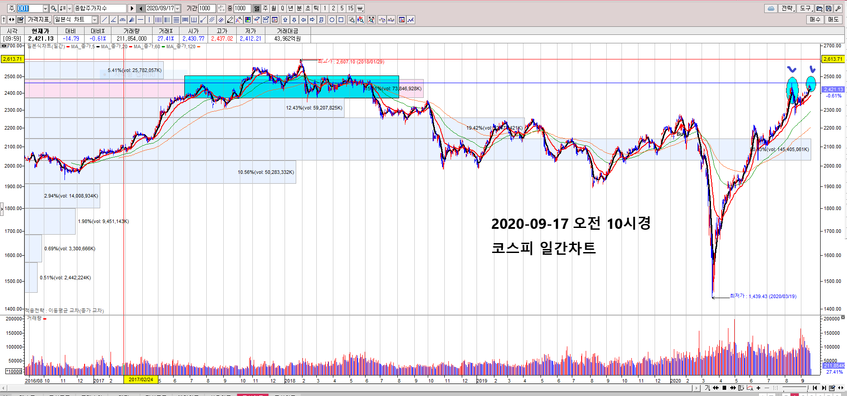Click the 2017/02/24 date marker

[x=141, y=380]
